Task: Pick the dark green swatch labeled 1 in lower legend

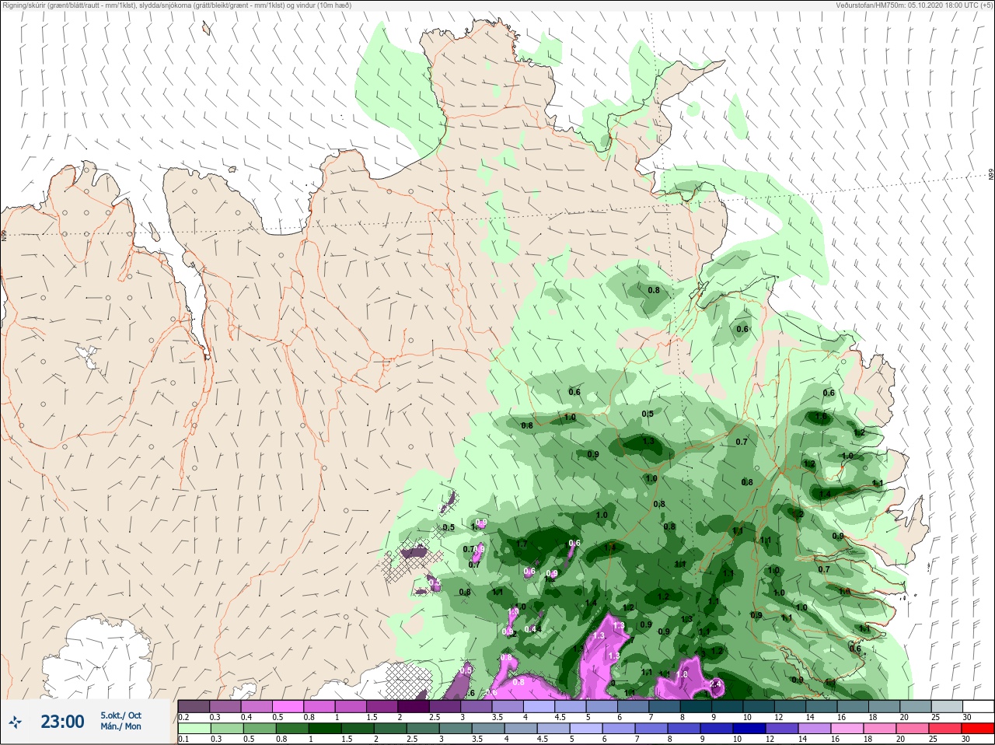Action: click(325, 728)
